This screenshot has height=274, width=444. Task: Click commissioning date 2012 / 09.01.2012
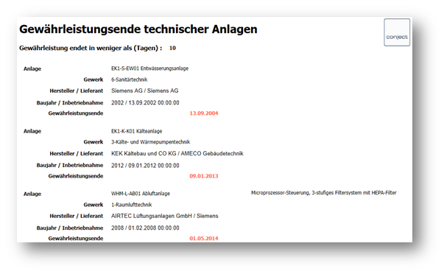tap(145, 166)
